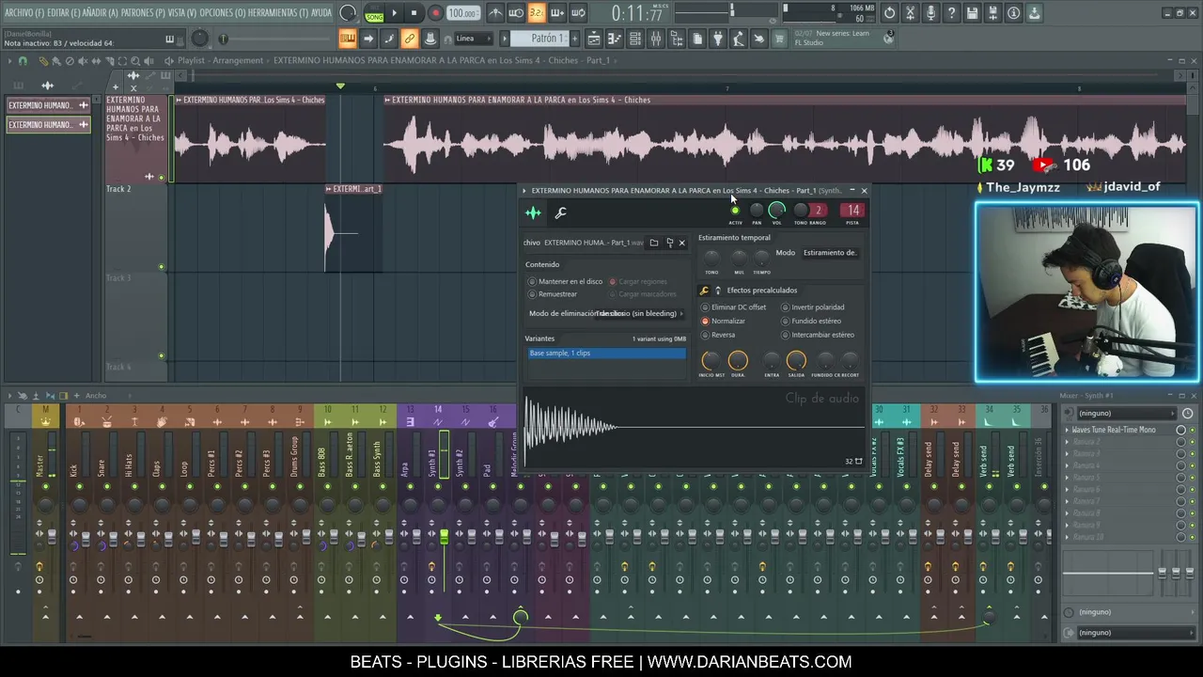The width and height of the screenshot is (1203, 677).
Task: Open OPCIONES menu
Action: [x=223, y=13]
